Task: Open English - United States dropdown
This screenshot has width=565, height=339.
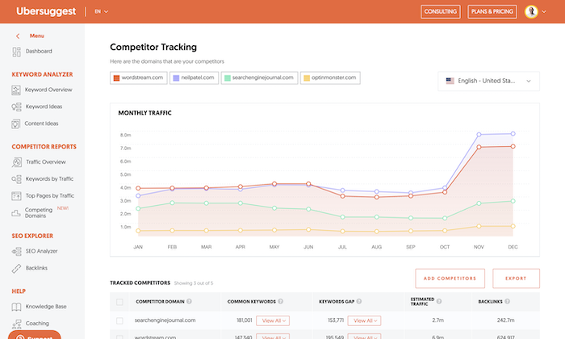Action: pyautogui.click(x=488, y=81)
